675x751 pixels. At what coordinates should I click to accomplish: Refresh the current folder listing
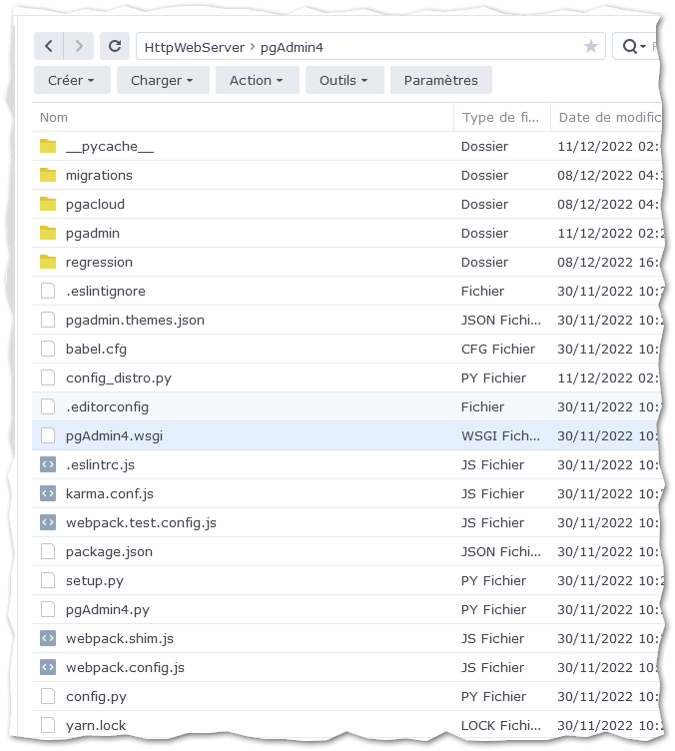(x=115, y=46)
